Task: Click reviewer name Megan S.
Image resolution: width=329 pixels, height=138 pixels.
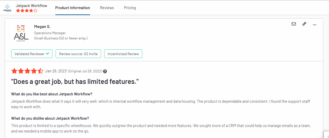Action: tap(42, 27)
